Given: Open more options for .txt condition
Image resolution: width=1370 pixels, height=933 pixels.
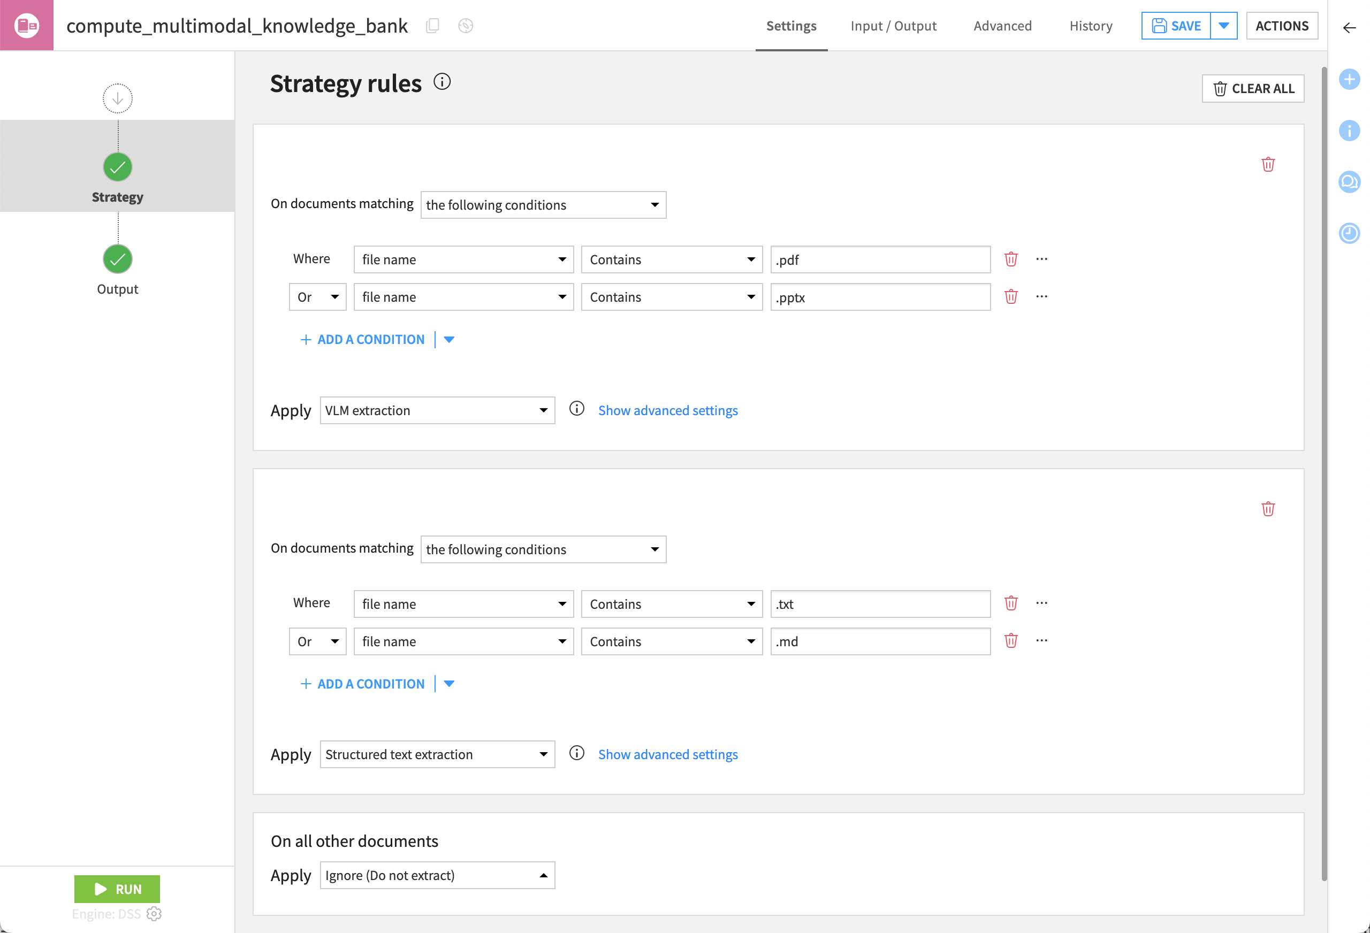Looking at the screenshot, I should coord(1041,603).
